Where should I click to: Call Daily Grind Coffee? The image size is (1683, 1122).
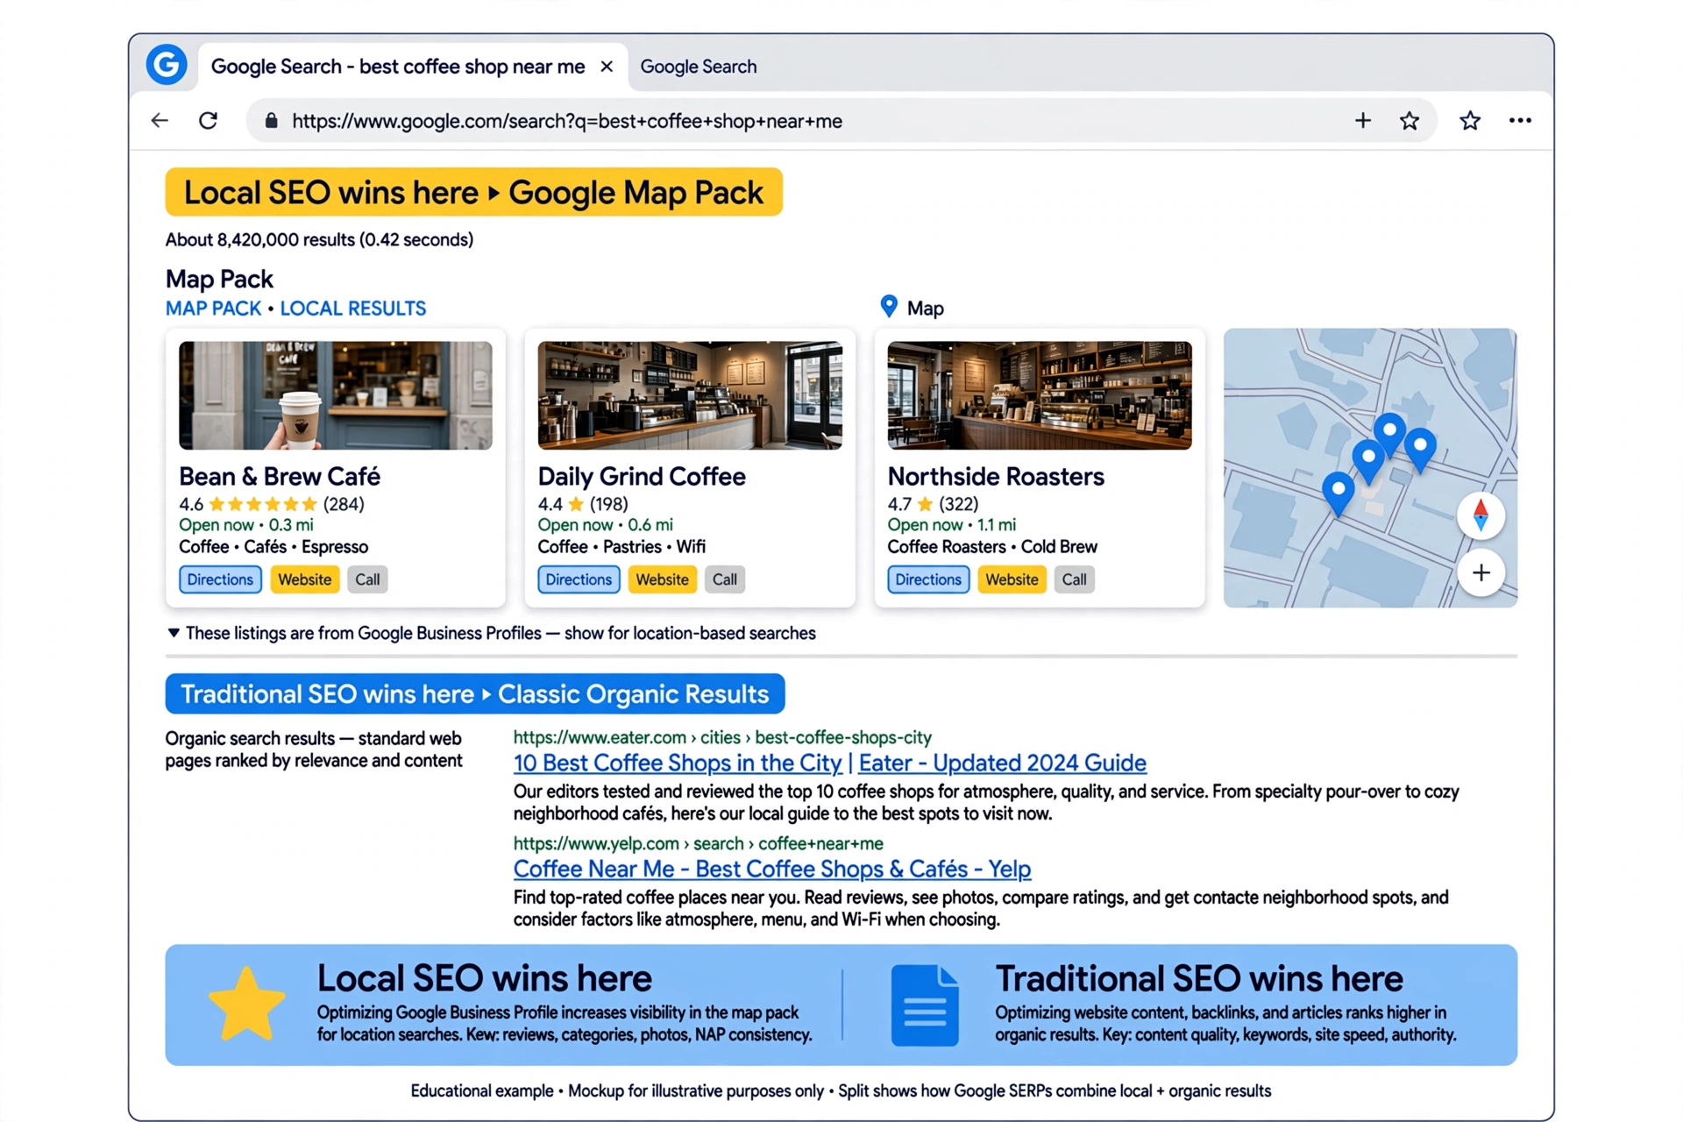coord(725,579)
